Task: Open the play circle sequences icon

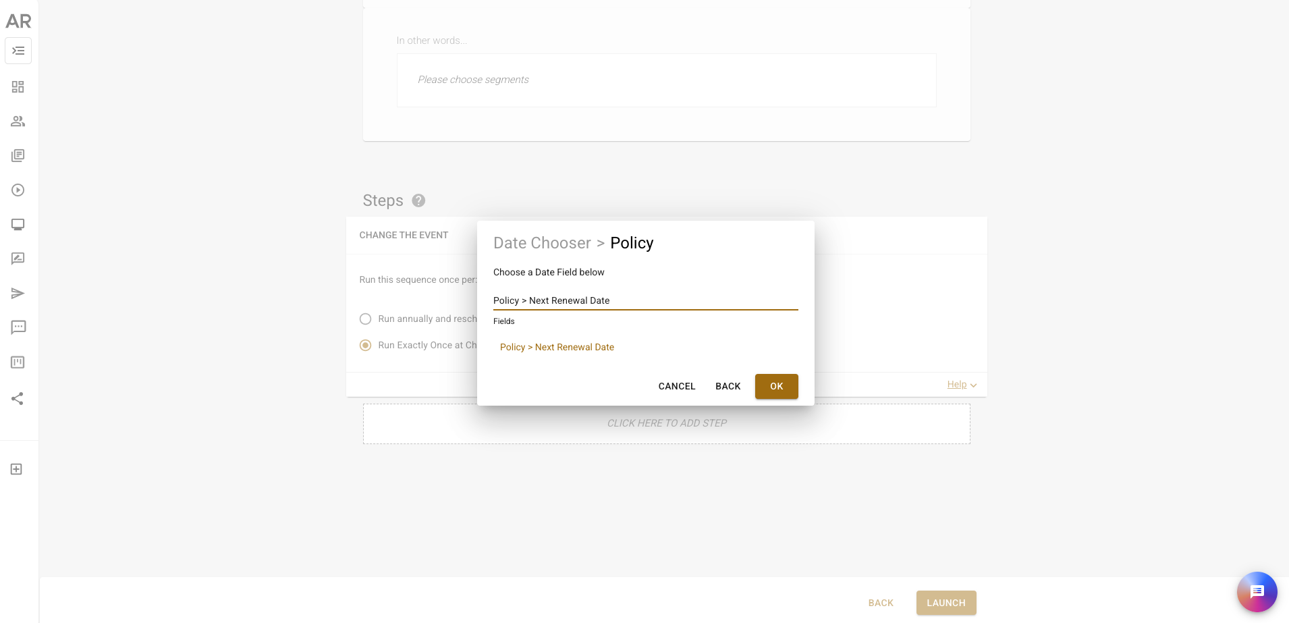Action: tap(18, 190)
